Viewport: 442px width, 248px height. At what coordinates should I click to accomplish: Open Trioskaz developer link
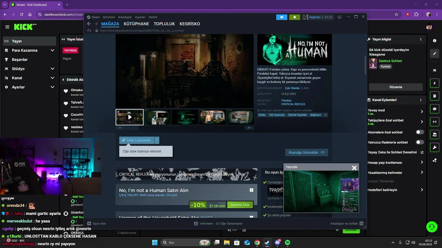pos(286,101)
